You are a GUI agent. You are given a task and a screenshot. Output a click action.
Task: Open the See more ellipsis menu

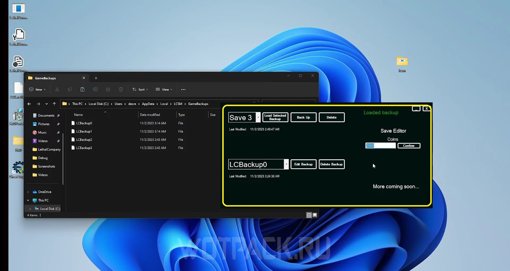tap(183, 89)
